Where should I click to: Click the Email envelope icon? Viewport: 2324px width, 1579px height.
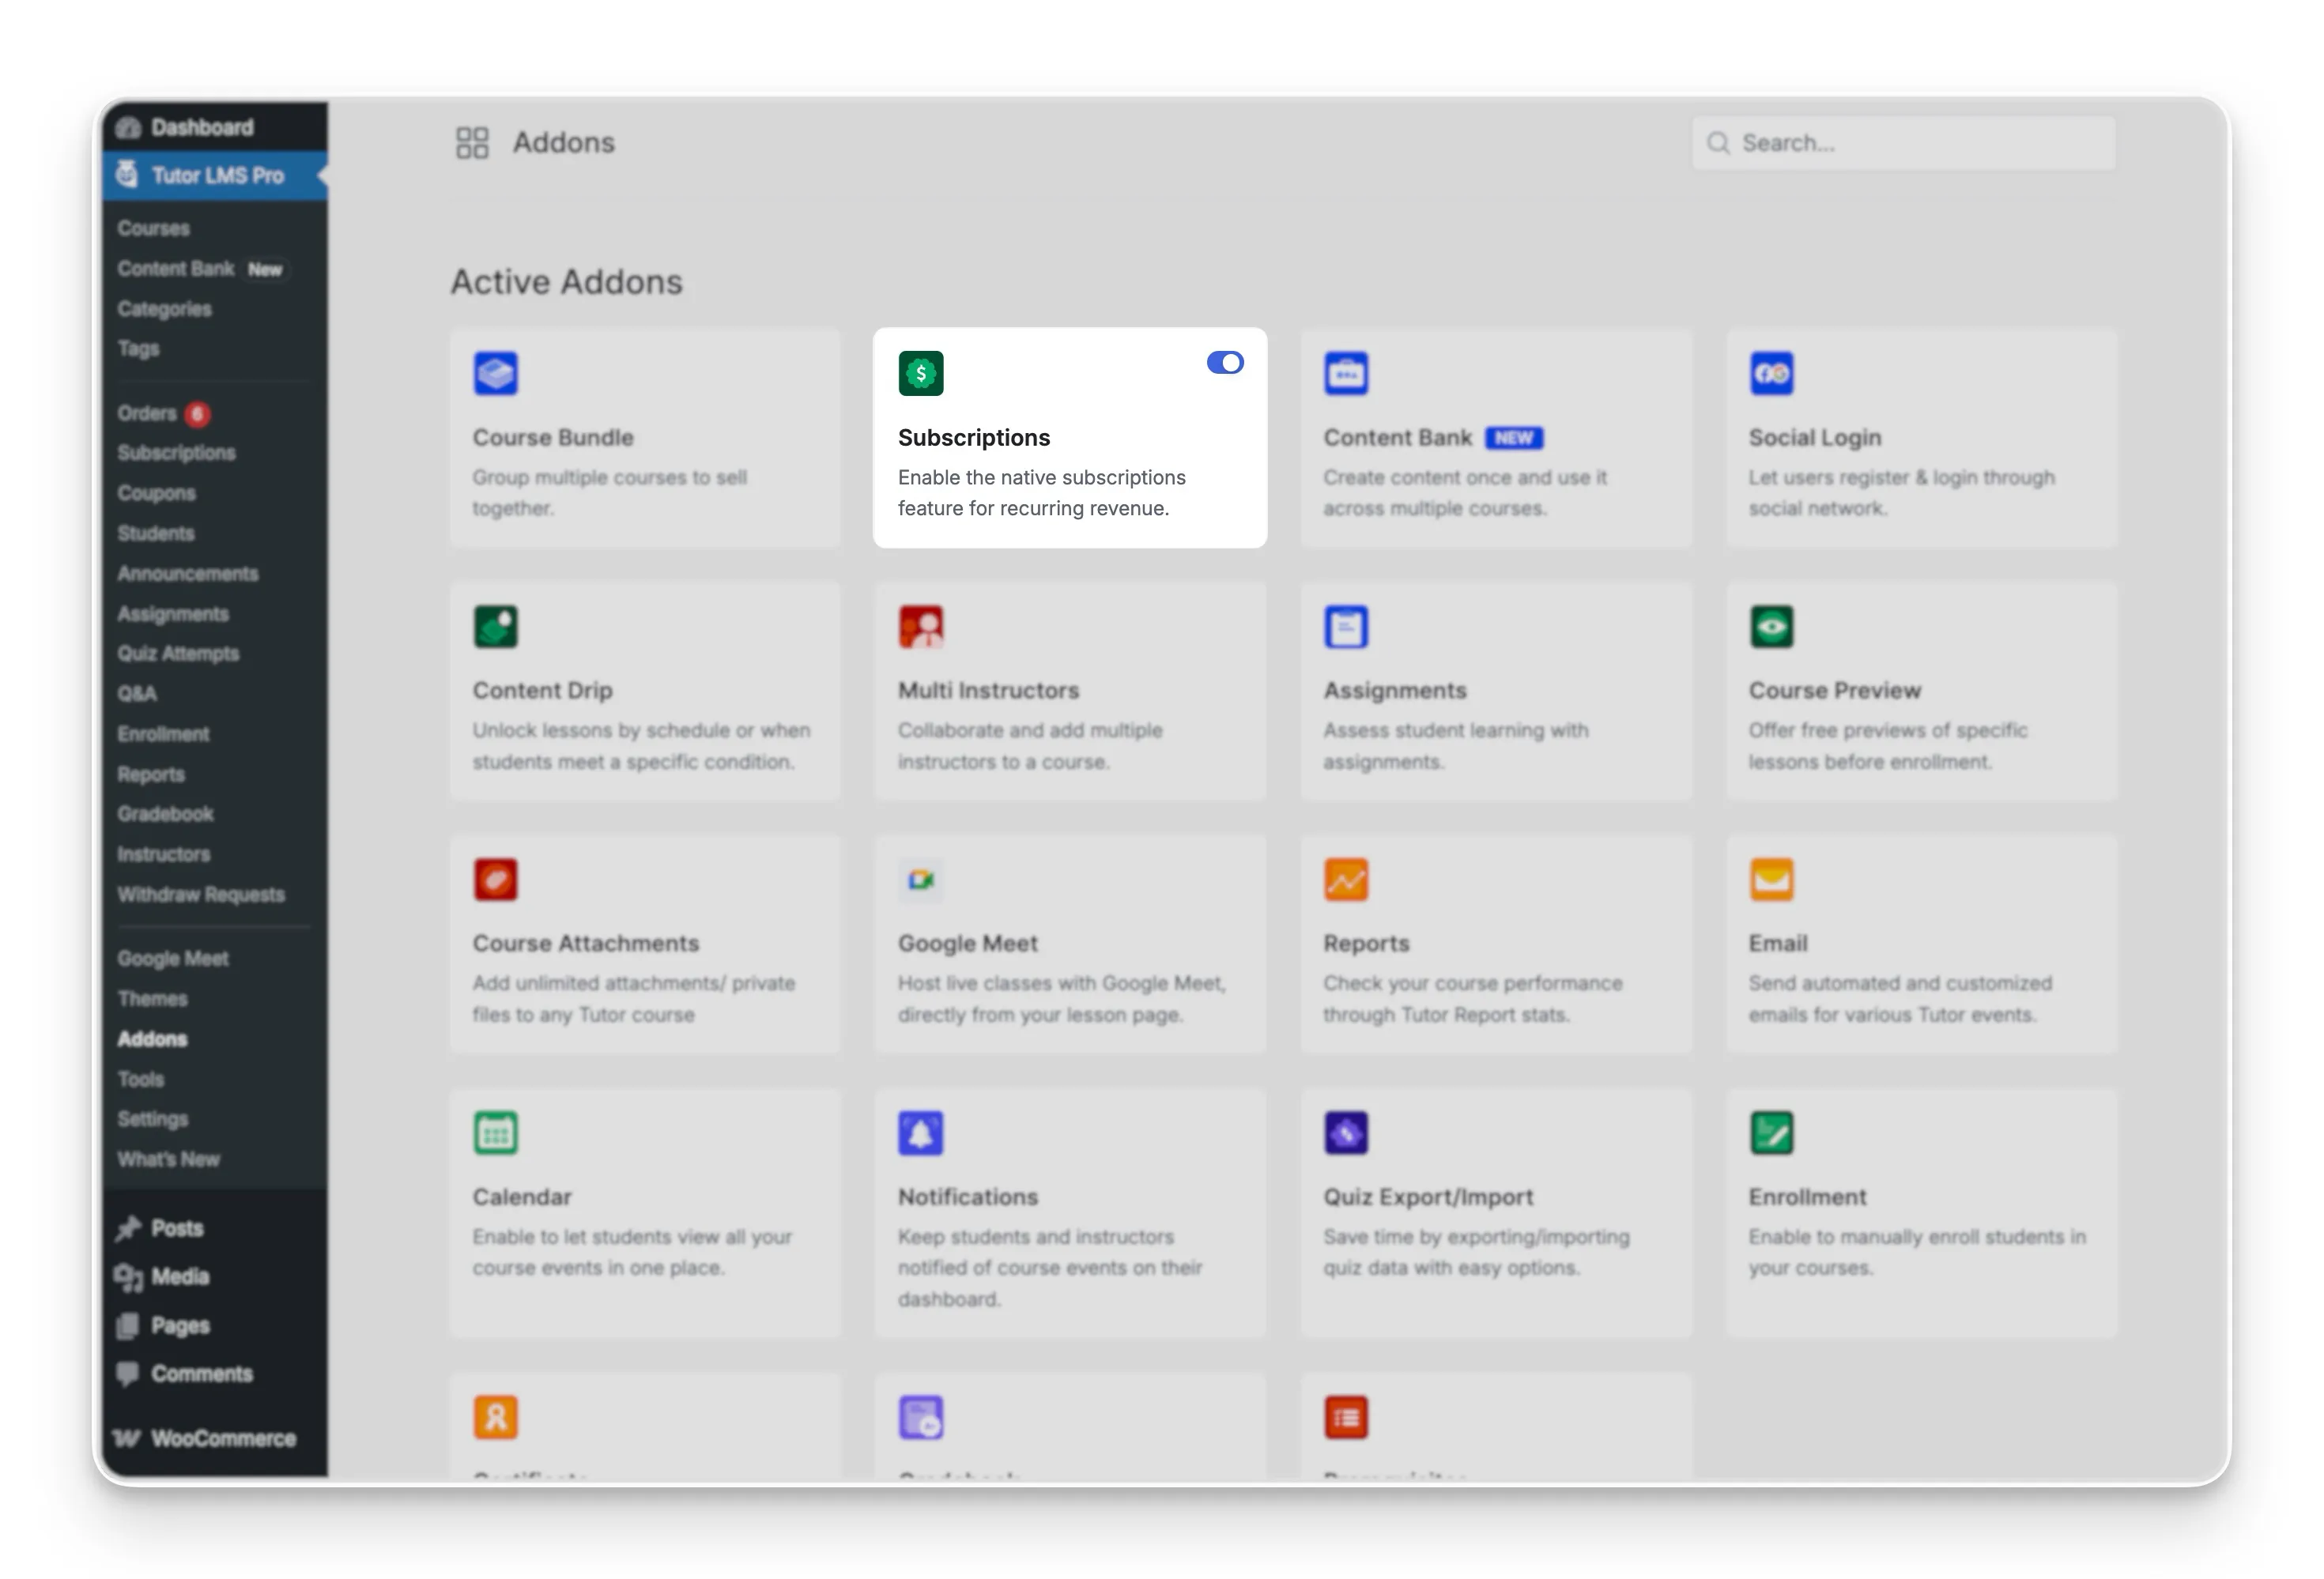(1772, 879)
